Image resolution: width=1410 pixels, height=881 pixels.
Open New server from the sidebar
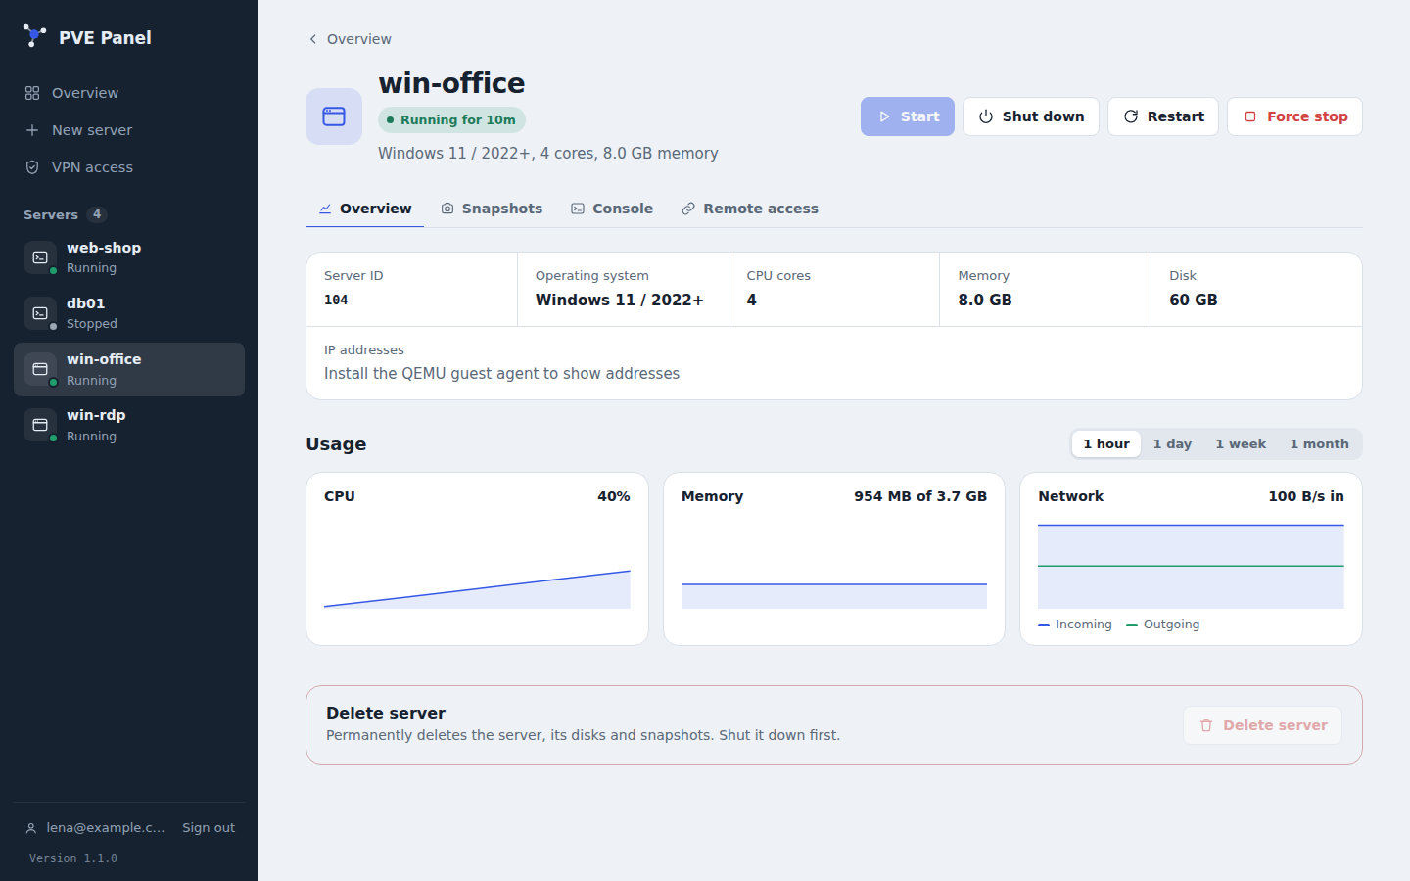129,130
